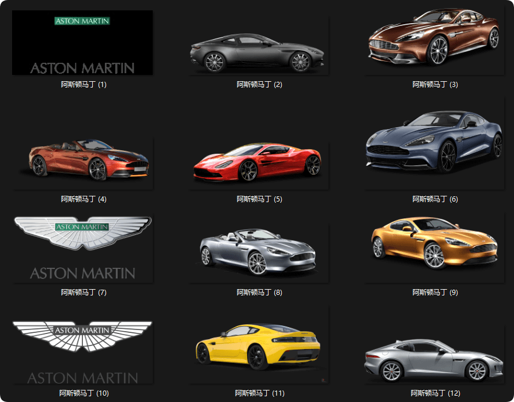The image size is (514, 402).
Task: Open the green Aston Martin logo thumbnail
Action: 82,43
